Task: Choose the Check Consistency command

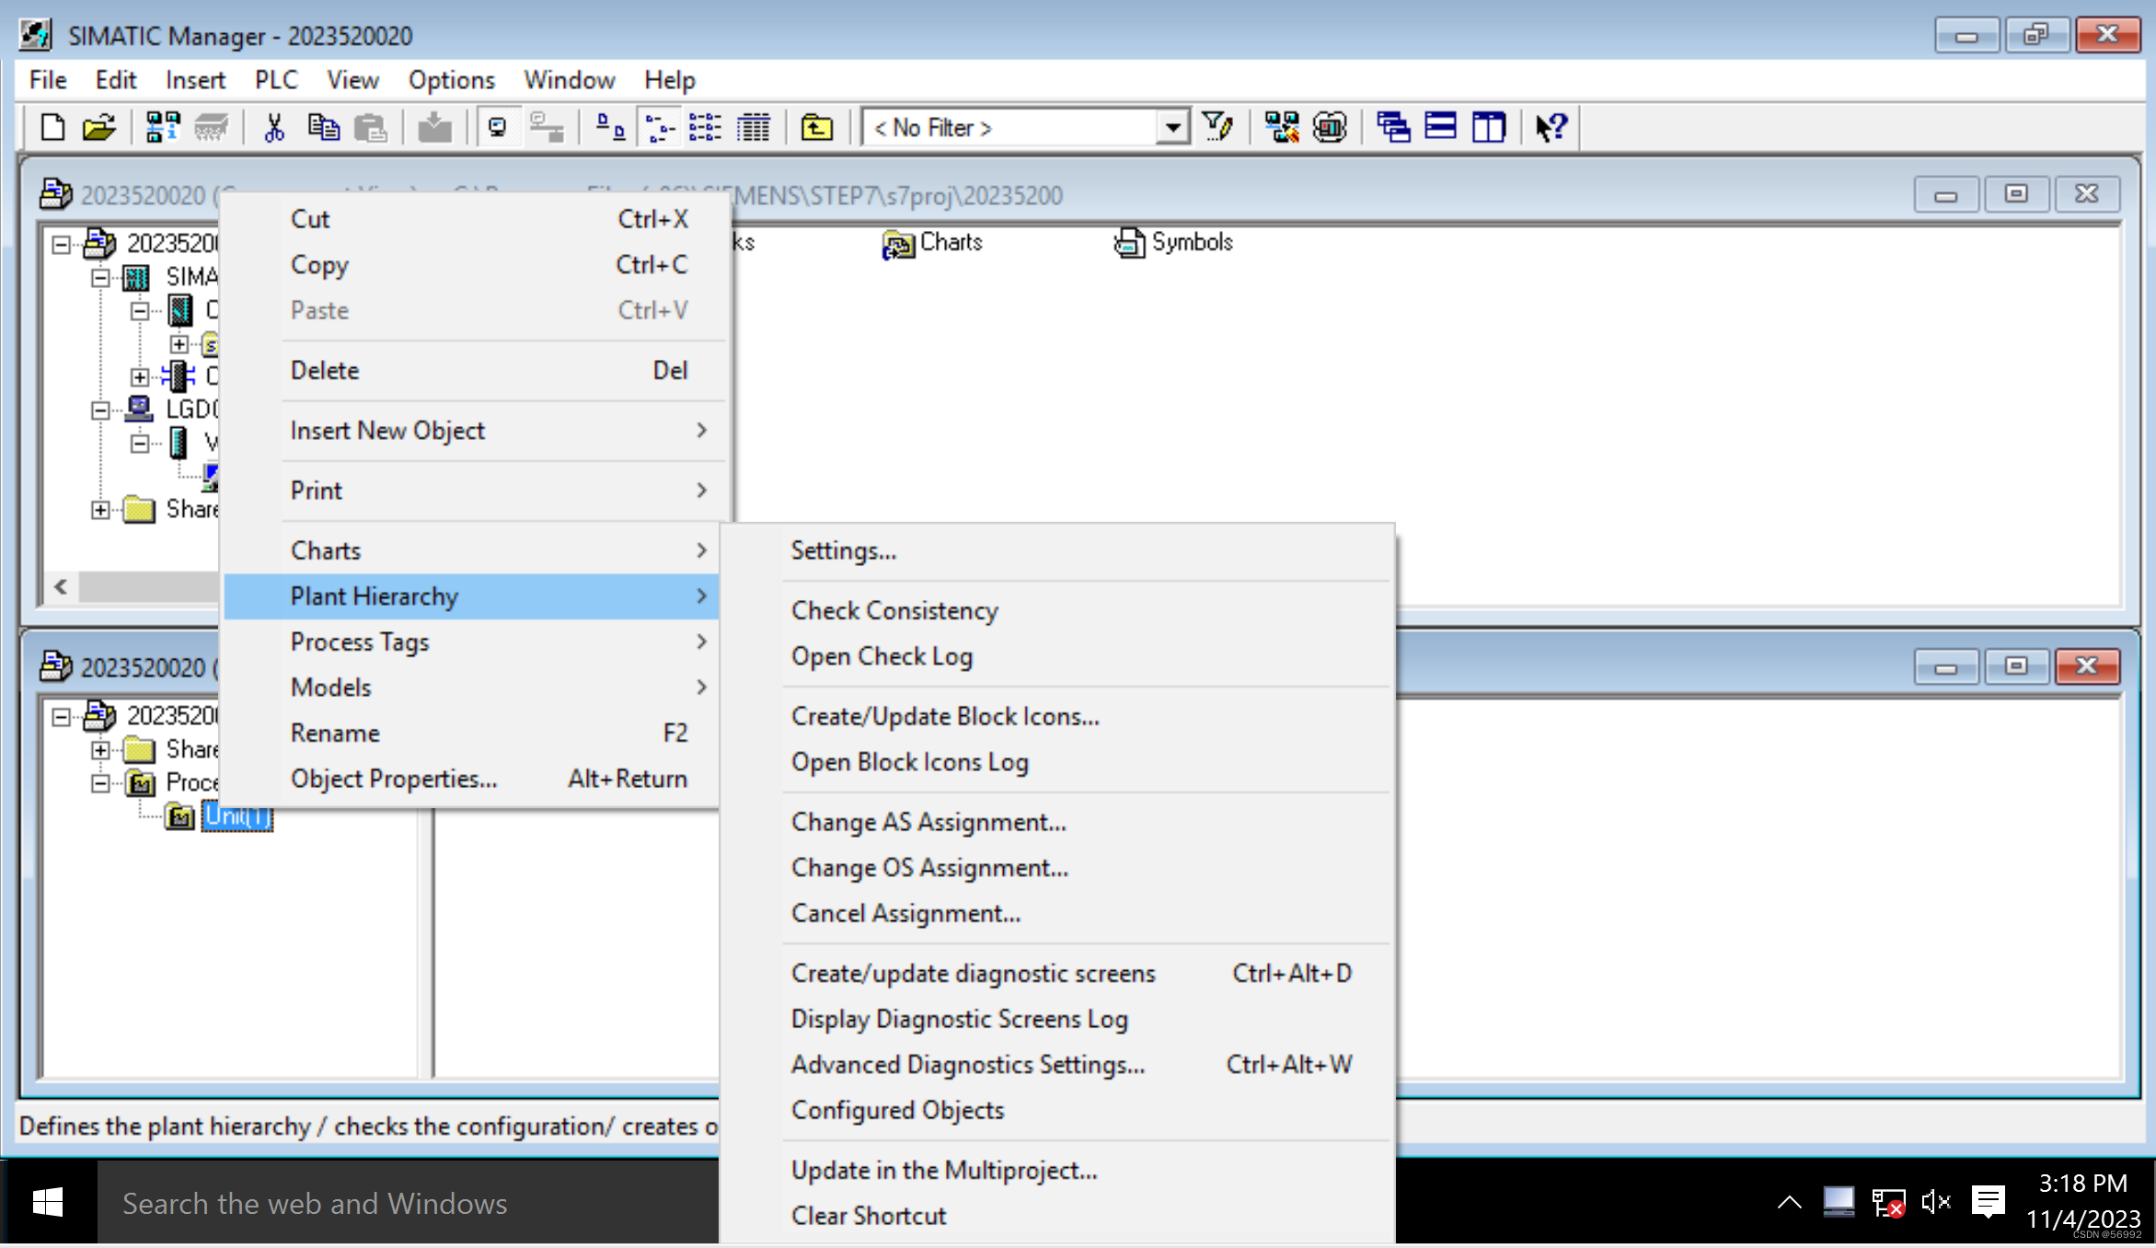Action: (894, 610)
